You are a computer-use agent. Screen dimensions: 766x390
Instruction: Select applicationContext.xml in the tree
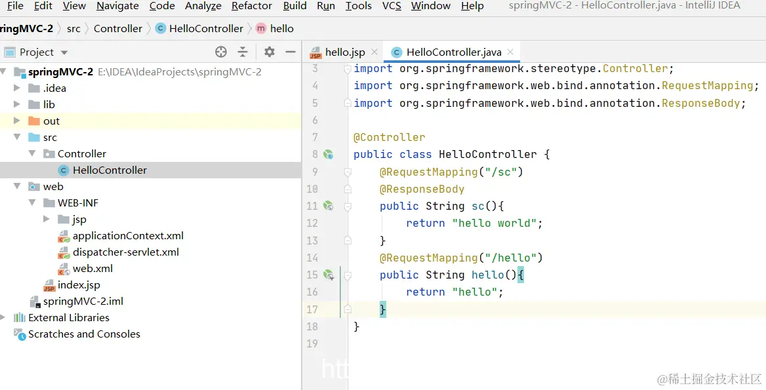tap(128, 236)
